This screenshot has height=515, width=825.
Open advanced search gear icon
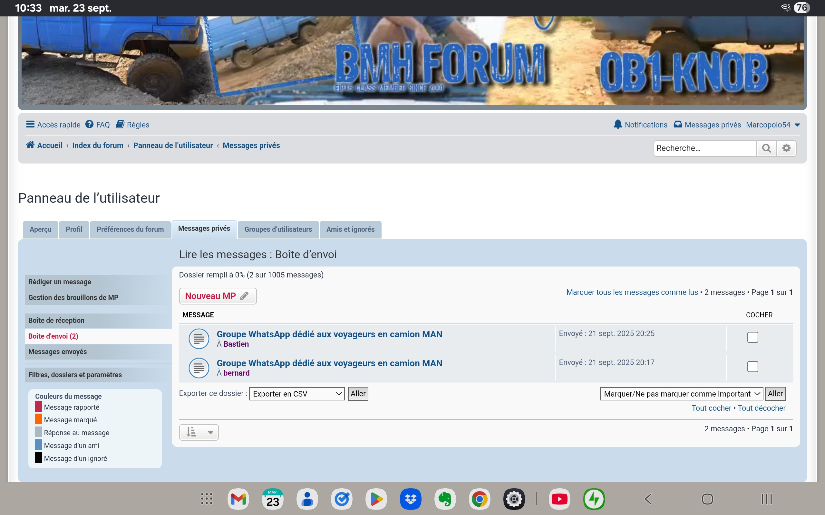[786, 148]
